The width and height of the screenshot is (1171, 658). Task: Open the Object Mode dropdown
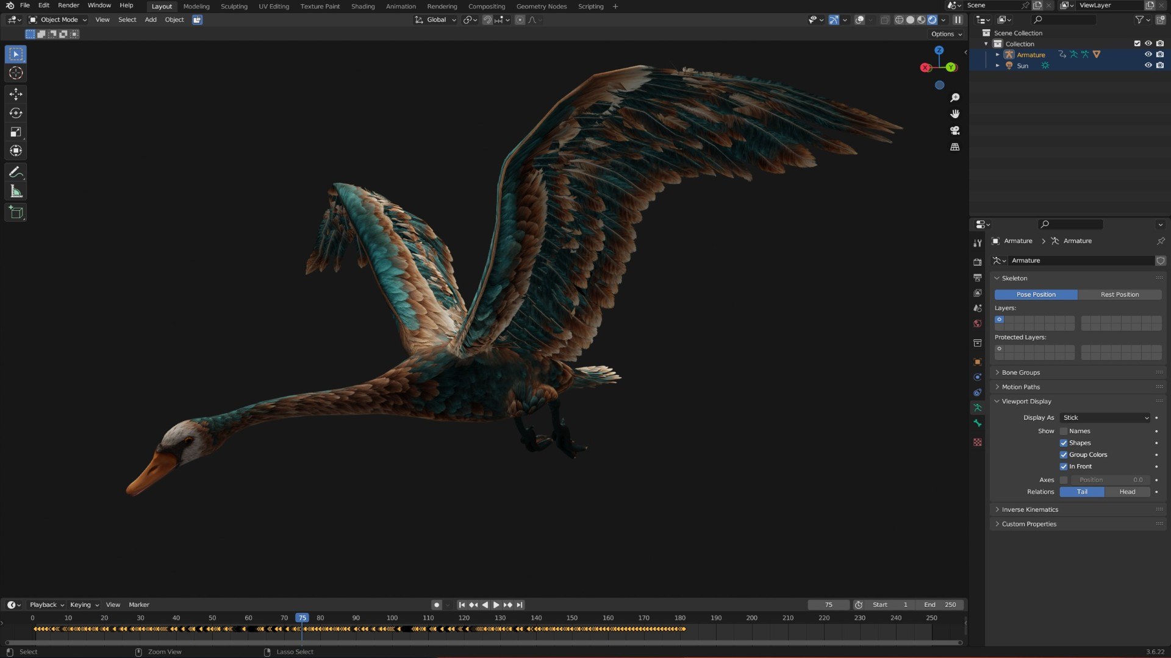[59, 19]
